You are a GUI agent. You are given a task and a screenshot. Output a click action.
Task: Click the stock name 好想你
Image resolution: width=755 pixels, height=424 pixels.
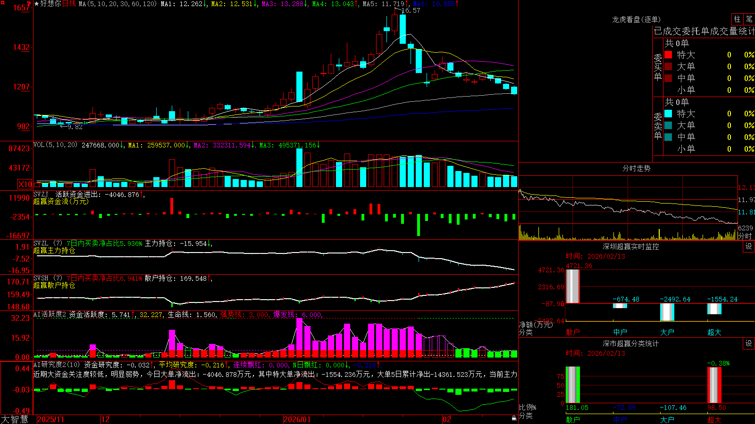51,4
